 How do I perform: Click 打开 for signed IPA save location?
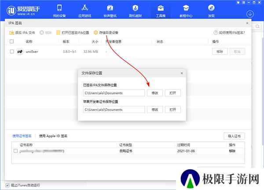[x=173, y=93]
